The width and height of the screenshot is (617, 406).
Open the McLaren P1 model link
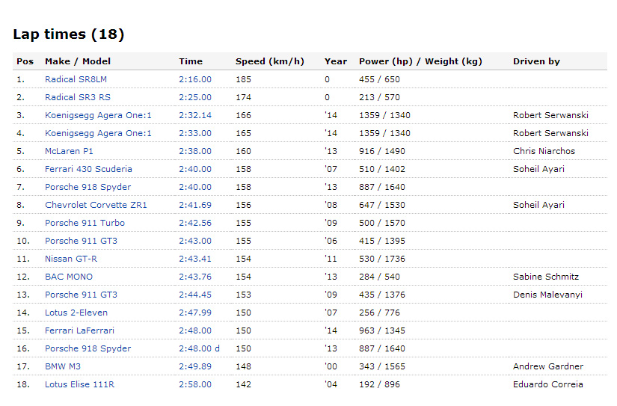click(x=69, y=151)
